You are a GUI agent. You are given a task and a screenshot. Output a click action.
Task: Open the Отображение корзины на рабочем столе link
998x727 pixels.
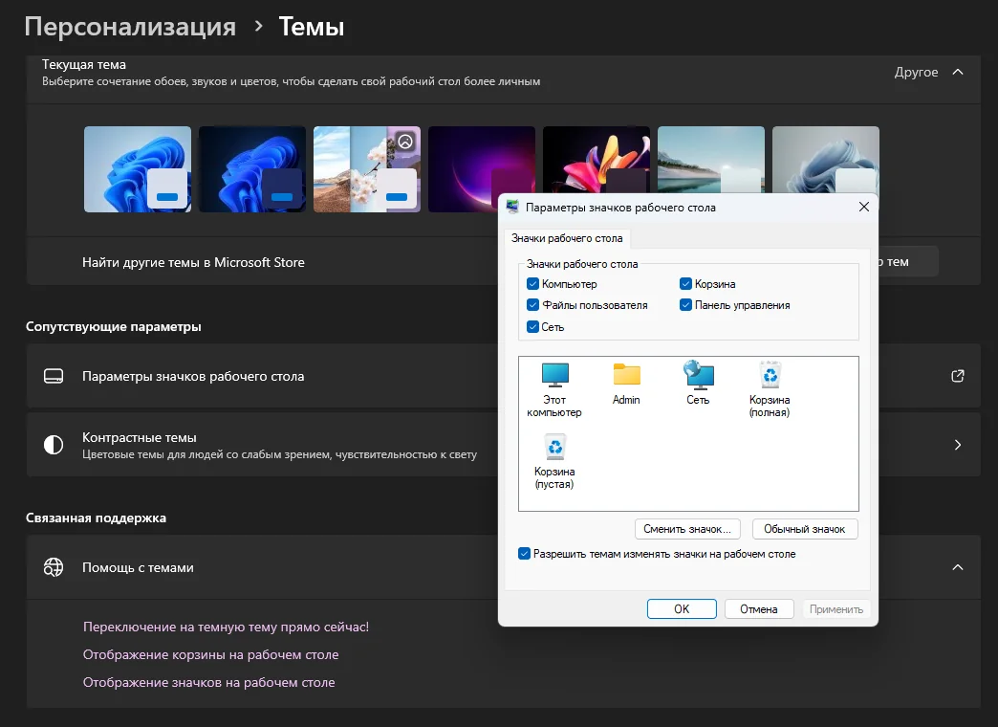pyautogui.click(x=210, y=655)
